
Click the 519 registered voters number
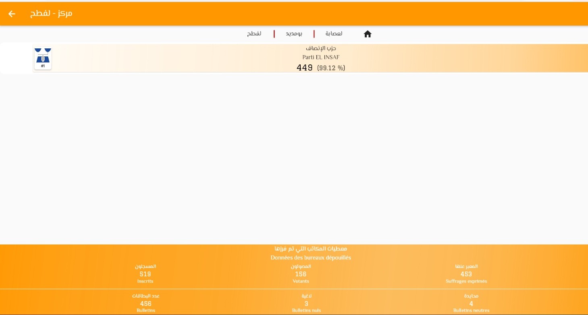pyautogui.click(x=145, y=274)
